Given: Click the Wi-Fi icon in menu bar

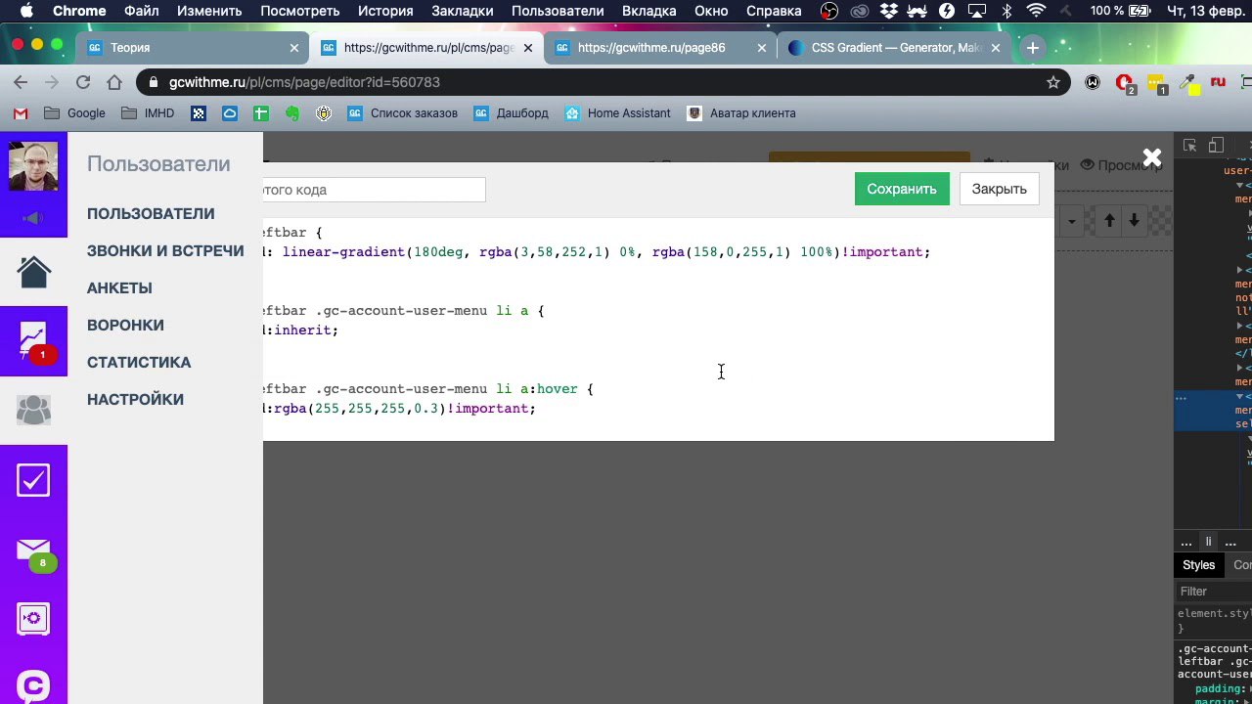Looking at the screenshot, I should [1036, 11].
